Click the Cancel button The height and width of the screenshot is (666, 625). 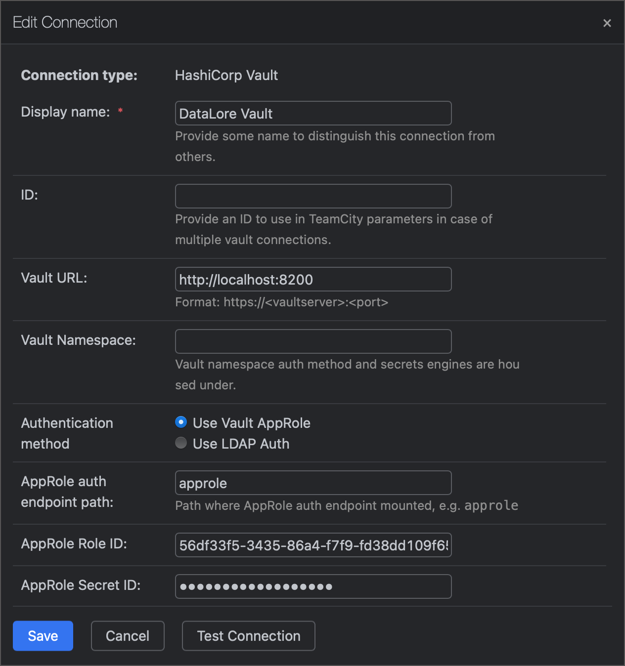[x=128, y=636]
